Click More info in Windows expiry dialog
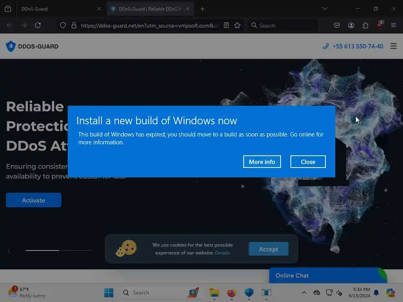 pos(262,162)
